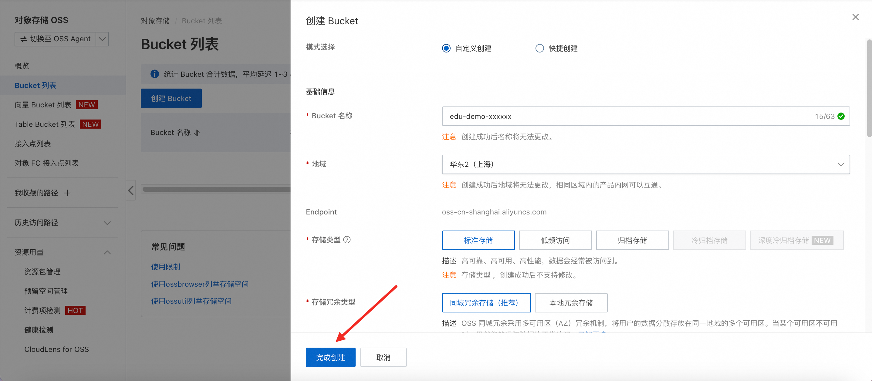872x381 pixels.
Task: Select the 快捷创建 radio button
Action: tap(539, 49)
